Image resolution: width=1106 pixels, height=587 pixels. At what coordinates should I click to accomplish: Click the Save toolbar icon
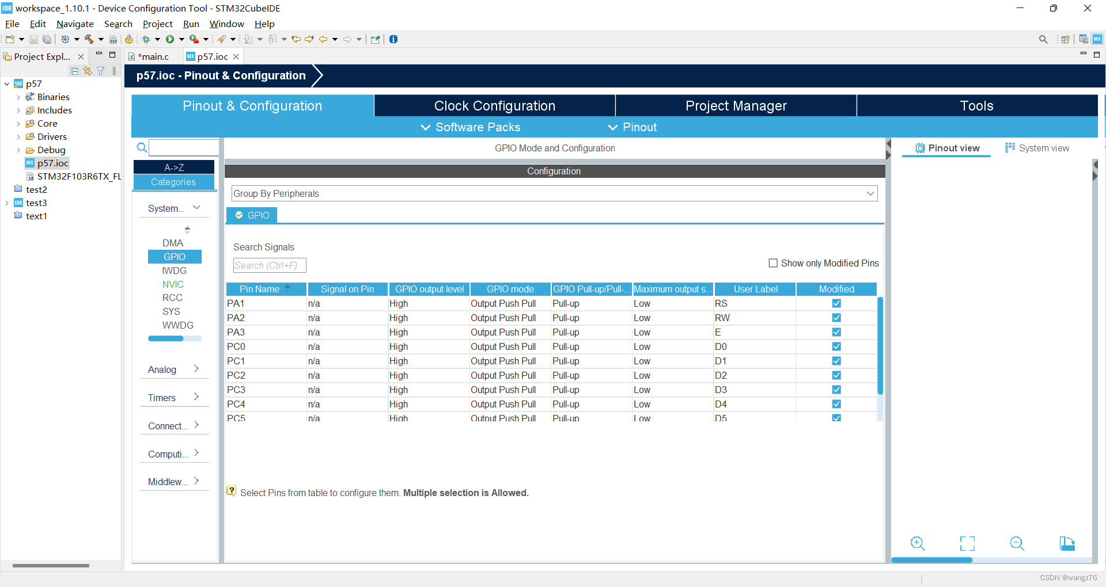pyautogui.click(x=33, y=39)
